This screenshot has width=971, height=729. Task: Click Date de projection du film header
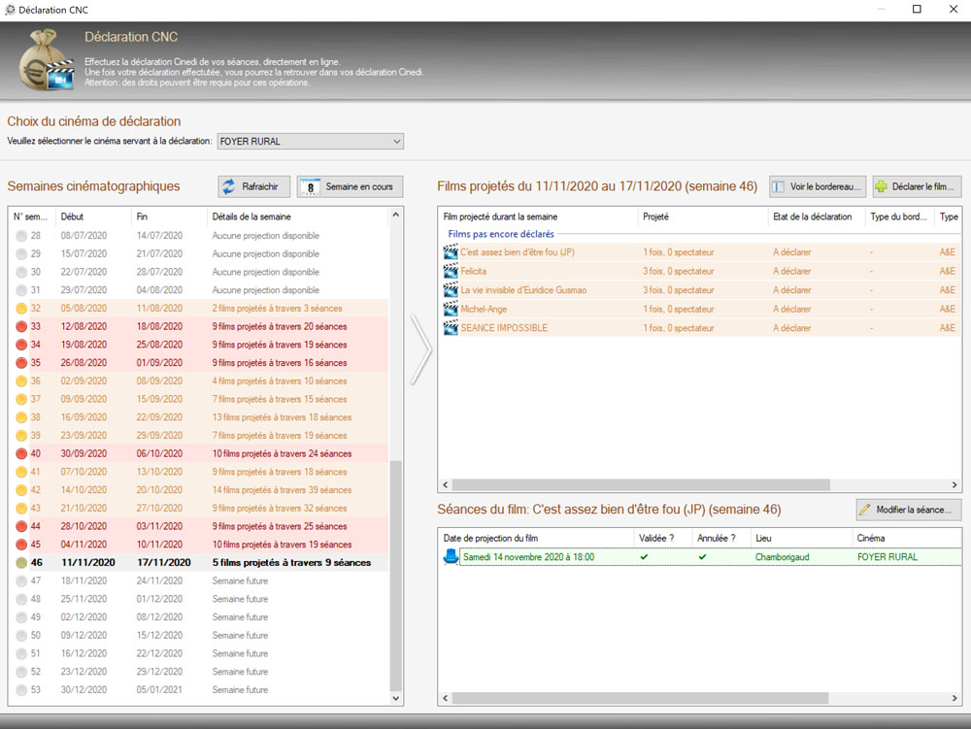click(x=536, y=539)
